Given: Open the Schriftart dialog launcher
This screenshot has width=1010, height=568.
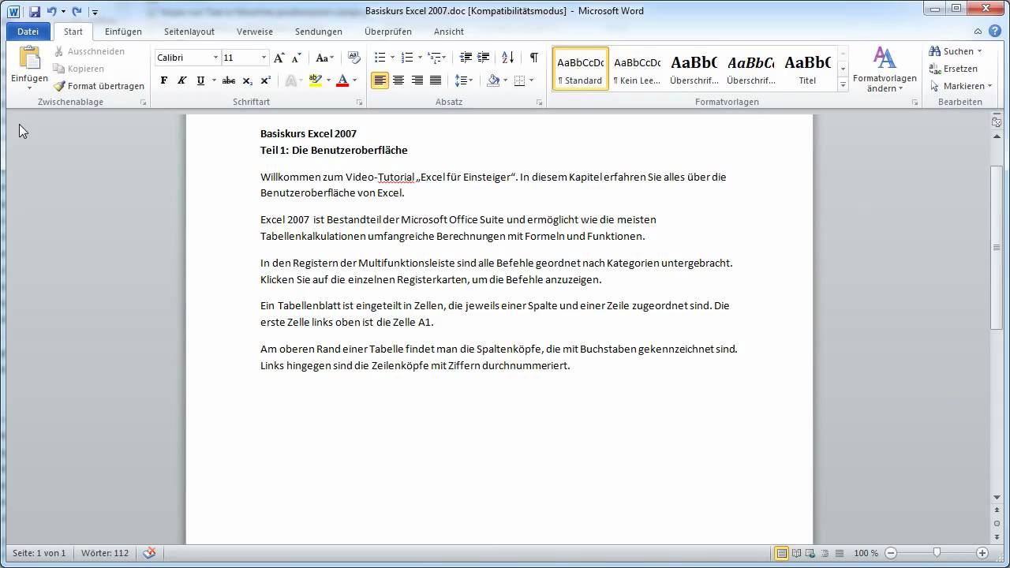Looking at the screenshot, I should pyautogui.click(x=360, y=103).
